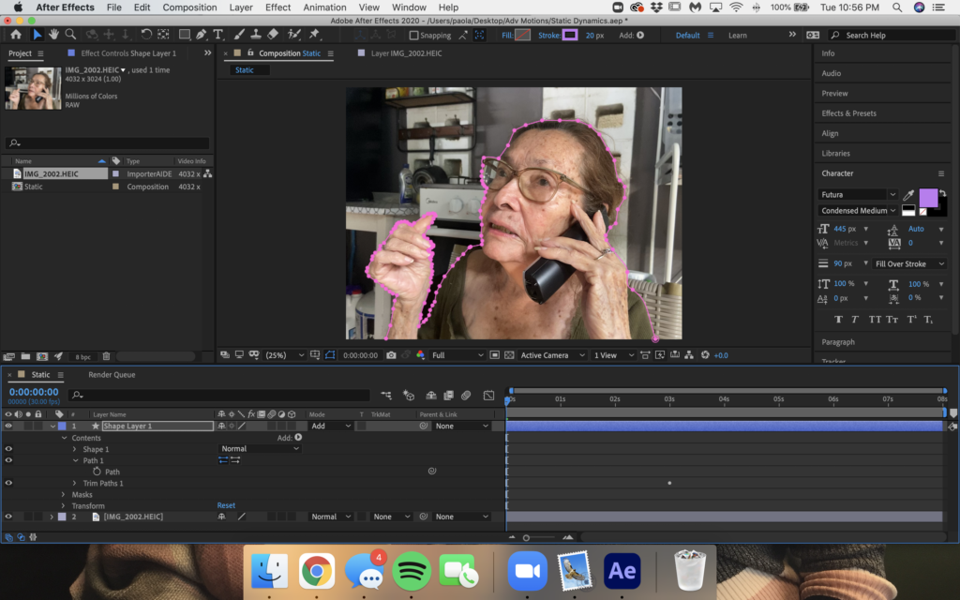Open Spotify from the Dock

[x=412, y=571]
